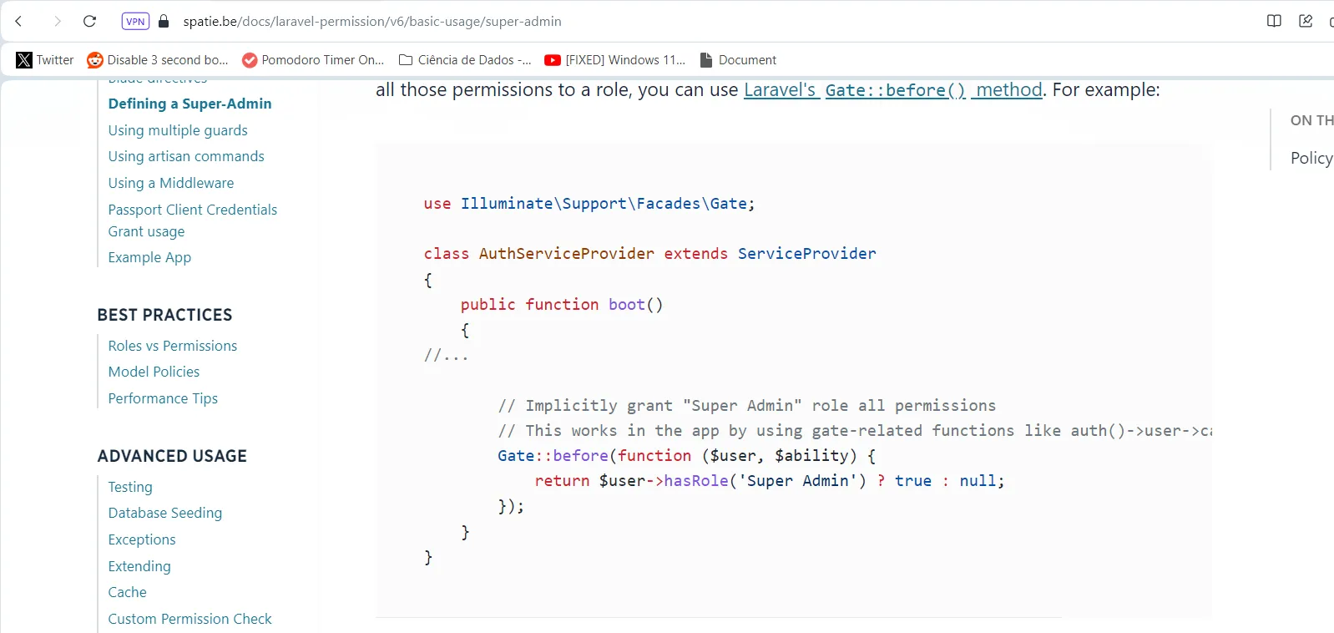1334x633 pixels.
Task: Open the FIXED Windows 11 YouTube bookmark
Action: click(x=614, y=60)
